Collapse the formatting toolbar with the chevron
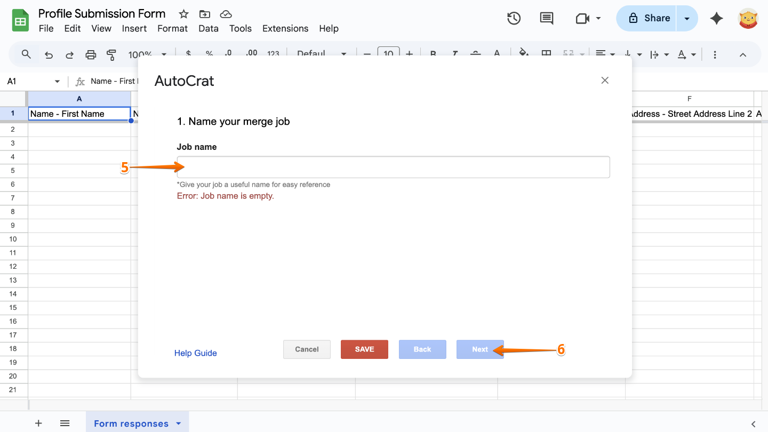Image resolution: width=768 pixels, height=432 pixels. (x=743, y=54)
